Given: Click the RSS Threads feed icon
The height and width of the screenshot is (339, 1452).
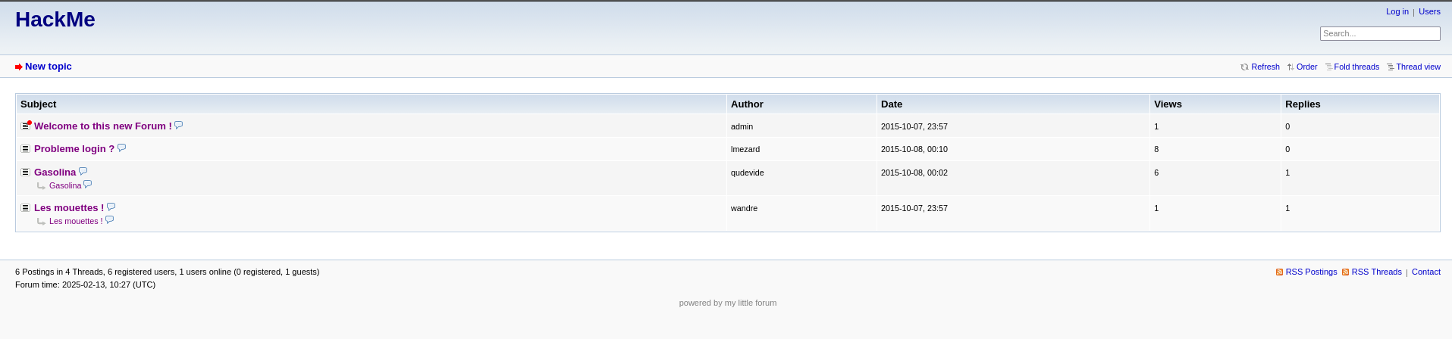Looking at the screenshot, I should point(1346,272).
